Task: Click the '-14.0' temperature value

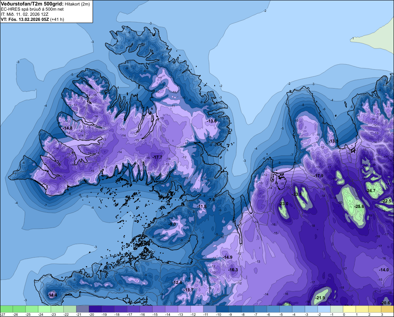Action: tap(384, 270)
